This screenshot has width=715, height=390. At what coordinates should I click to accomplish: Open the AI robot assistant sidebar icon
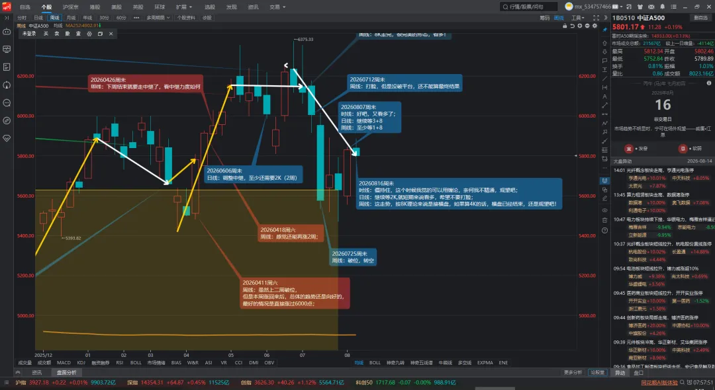(7, 32)
